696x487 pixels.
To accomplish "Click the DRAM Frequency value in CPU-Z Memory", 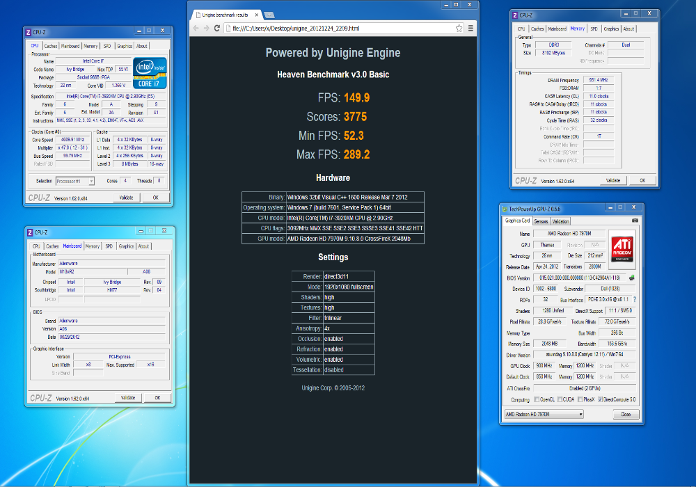I will 599,80.
